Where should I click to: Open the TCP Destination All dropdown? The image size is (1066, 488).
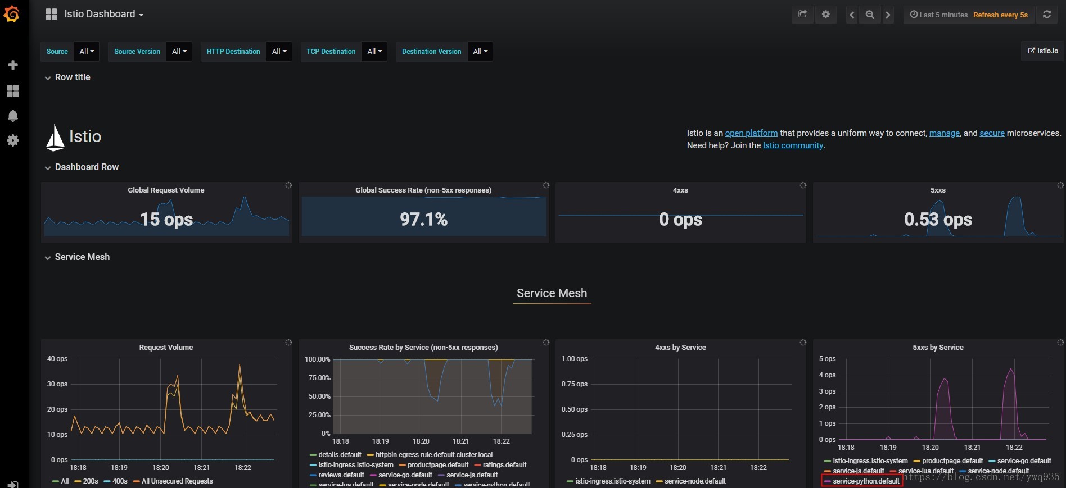pyautogui.click(x=374, y=51)
